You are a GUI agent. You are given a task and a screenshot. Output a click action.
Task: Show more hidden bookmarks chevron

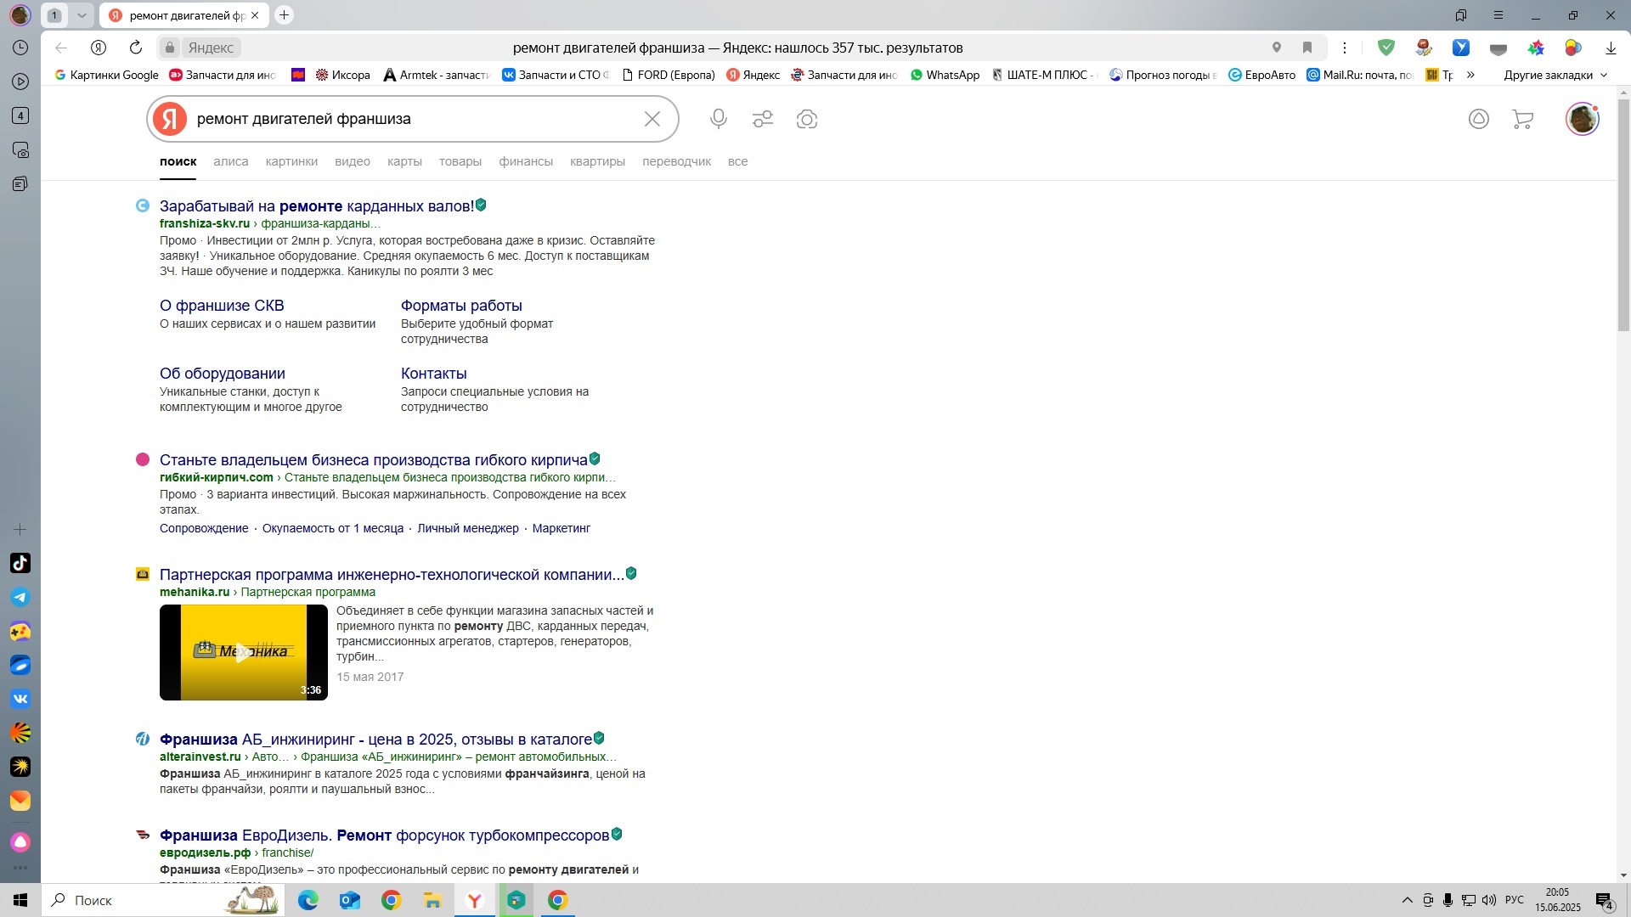click(x=1470, y=75)
